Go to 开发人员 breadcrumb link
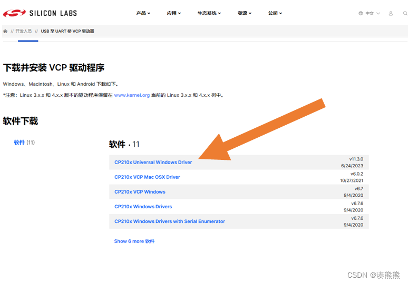The width and height of the screenshot is (408, 284). tap(23, 31)
